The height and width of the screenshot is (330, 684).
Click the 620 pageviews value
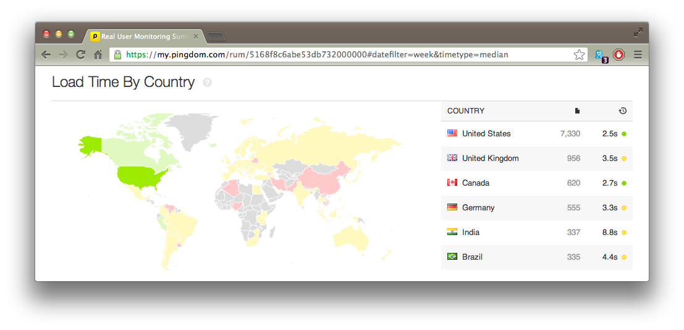(573, 183)
